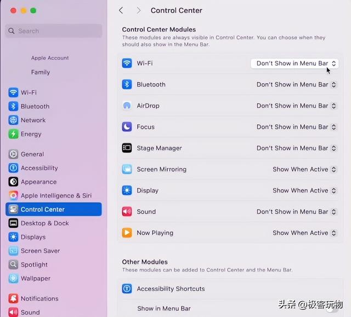Click the Other Modules heading

pyautogui.click(x=145, y=262)
